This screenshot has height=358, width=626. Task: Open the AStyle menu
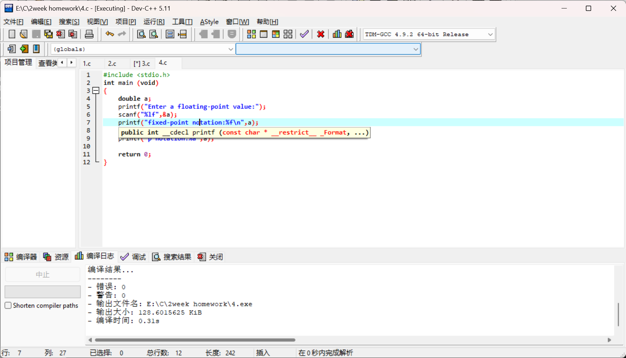(x=209, y=22)
